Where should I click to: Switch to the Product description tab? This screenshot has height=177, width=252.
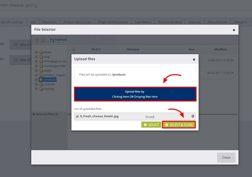coord(77,22)
